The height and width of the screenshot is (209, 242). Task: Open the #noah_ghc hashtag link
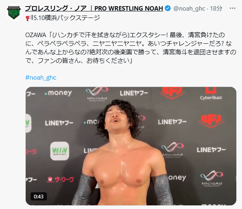pyautogui.click(x=41, y=77)
